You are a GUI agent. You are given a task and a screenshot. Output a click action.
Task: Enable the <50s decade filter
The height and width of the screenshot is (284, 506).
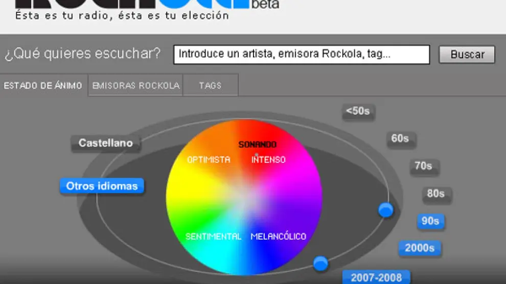(358, 111)
